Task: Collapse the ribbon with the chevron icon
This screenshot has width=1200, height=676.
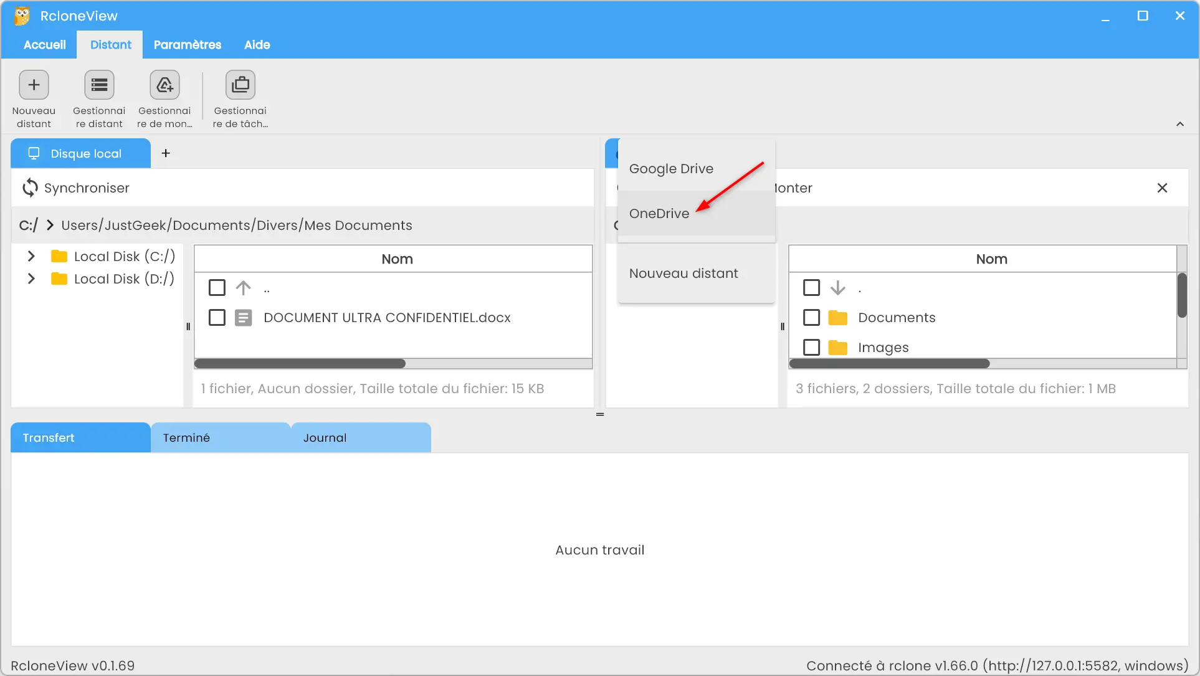Action: [x=1180, y=124]
